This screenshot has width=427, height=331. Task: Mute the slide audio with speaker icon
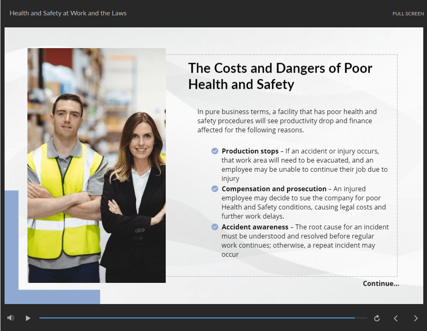coord(11,318)
